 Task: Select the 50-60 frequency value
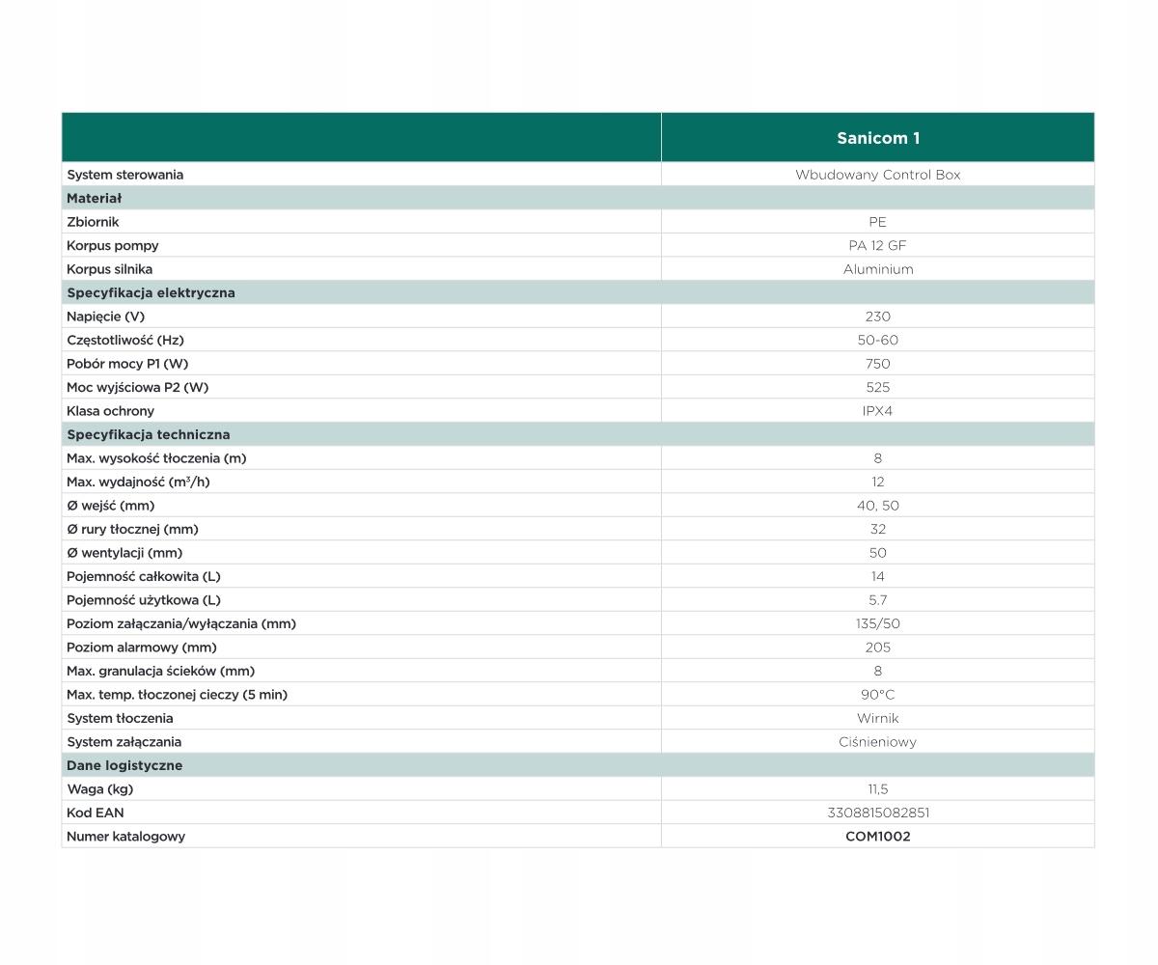click(x=877, y=341)
